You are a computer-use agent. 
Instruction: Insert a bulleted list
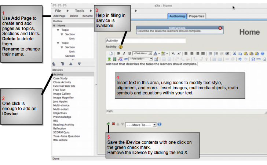coord(211,53)
